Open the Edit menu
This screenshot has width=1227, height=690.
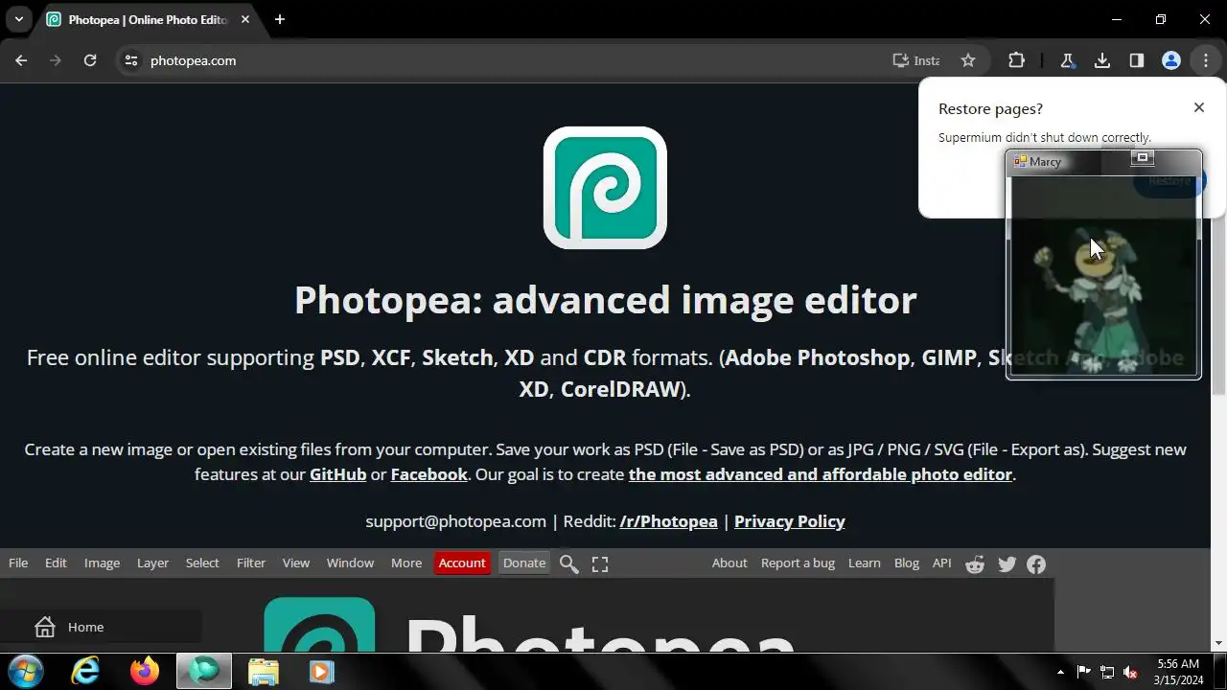(x=56, y=563)
